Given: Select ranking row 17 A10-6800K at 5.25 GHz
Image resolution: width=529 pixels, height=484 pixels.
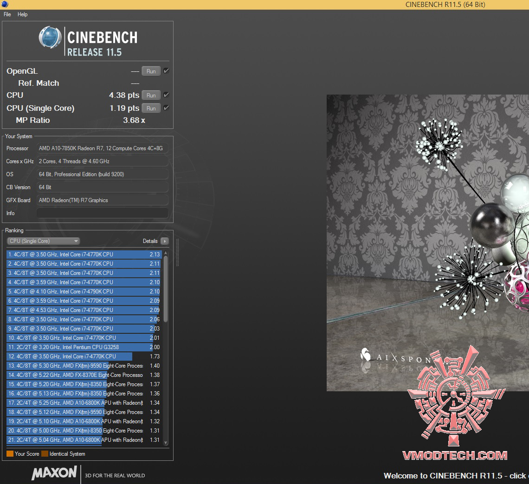Looking at the screenshot, I should (x=84, y=403).
